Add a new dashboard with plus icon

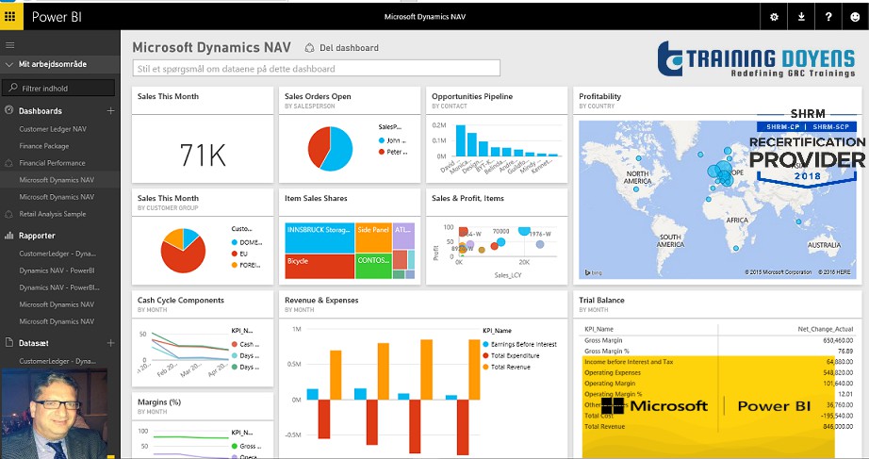pos(111,111)
